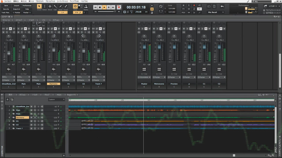Screen dimensions: 282x158
Task: Toggle input echo on GhostRule_Ins track
Action: click(42, 107)
